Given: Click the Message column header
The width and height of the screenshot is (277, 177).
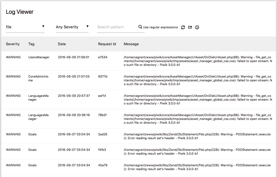Looking at the screenshot, I should [x=131, y=44].
